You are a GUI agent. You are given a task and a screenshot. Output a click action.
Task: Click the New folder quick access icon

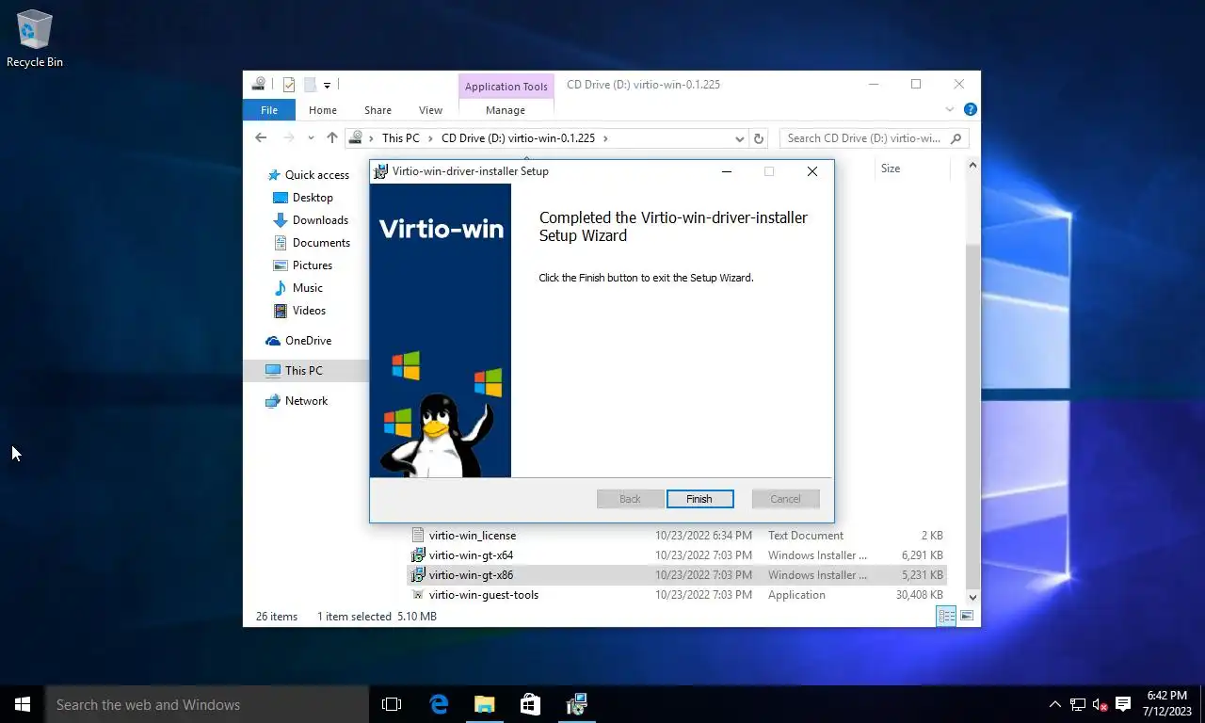(309, 85)
